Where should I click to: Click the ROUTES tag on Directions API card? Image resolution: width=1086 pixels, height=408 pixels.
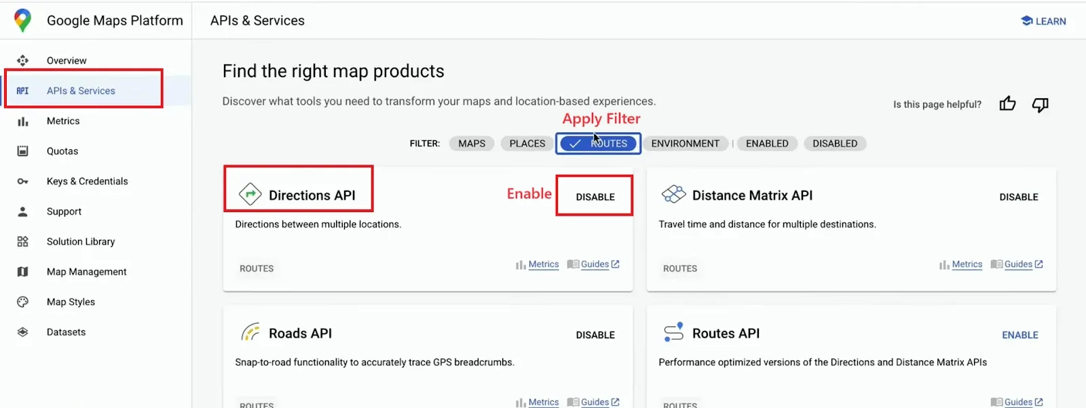click(257, 268)
